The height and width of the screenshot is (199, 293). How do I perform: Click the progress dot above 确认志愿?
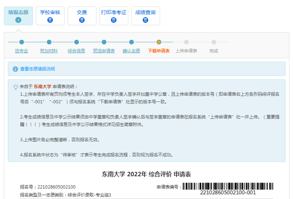pyautogui.click(x=132, y=42)
